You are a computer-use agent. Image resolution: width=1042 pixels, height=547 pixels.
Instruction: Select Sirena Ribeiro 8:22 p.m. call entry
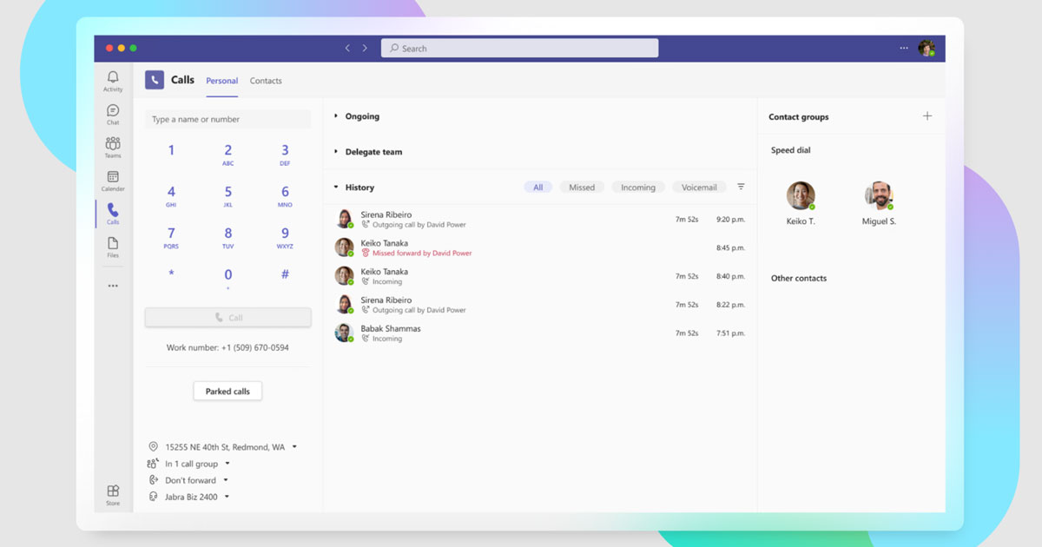(539, 305)
